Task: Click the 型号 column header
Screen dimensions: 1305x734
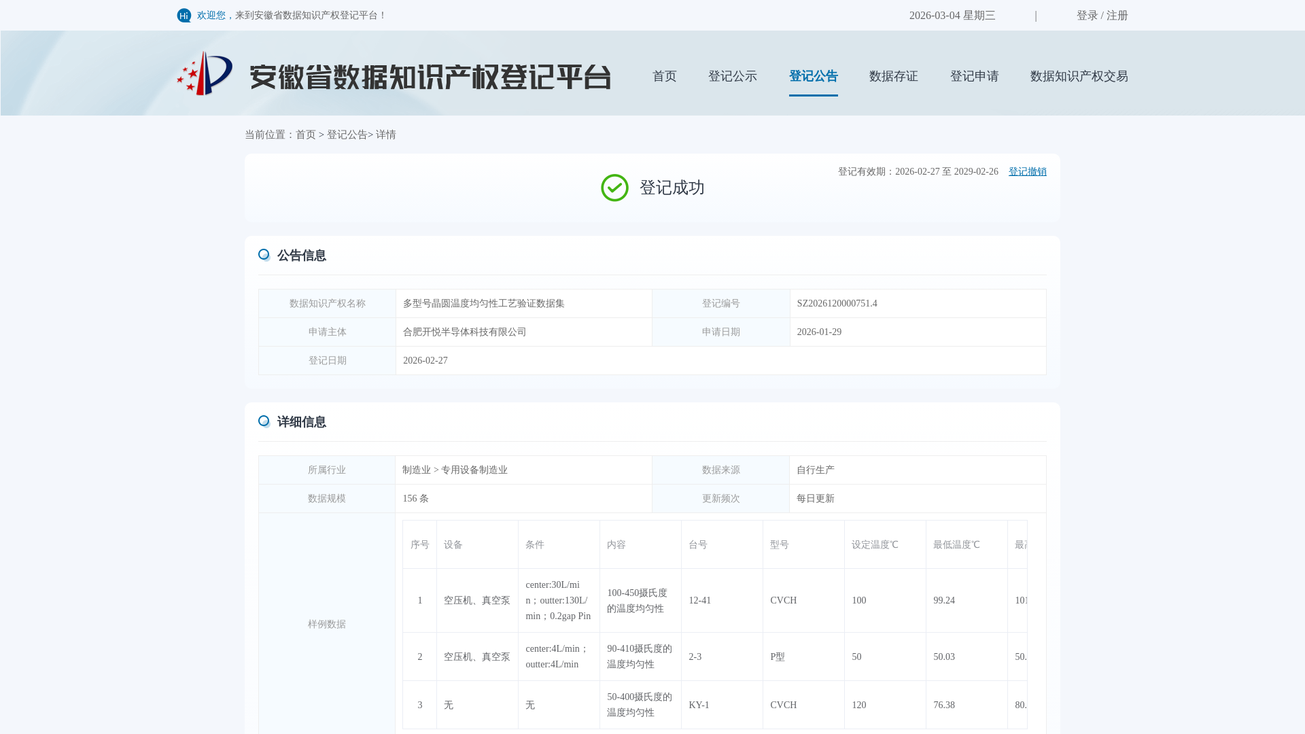Action: point(803,545)
